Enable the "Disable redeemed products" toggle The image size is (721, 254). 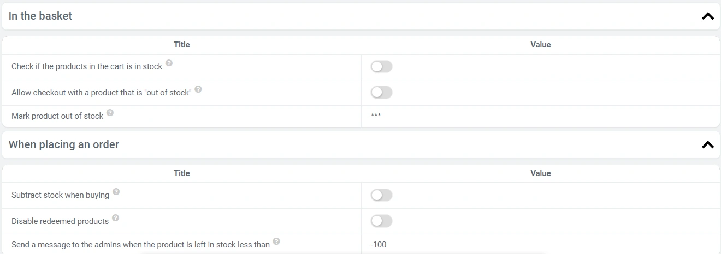pos(381,221)
